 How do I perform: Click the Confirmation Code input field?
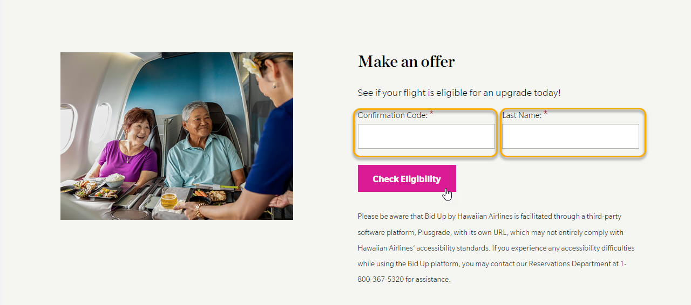click(426, 136)
